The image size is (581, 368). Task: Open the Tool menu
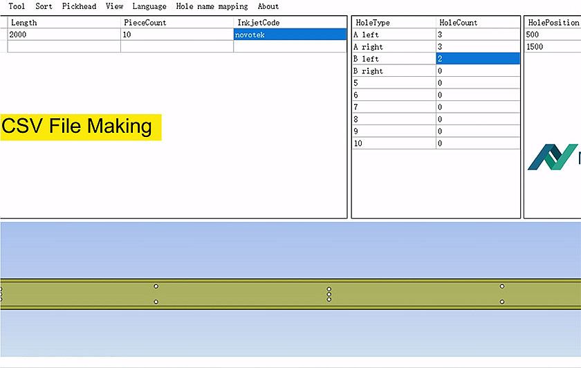[17, 6]
